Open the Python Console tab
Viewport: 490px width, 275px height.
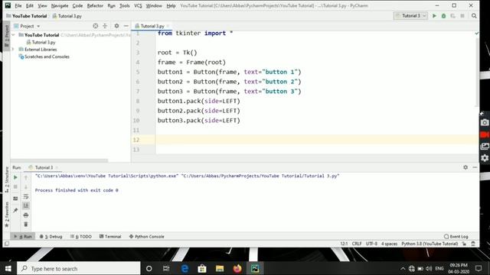tap(146, 236)
